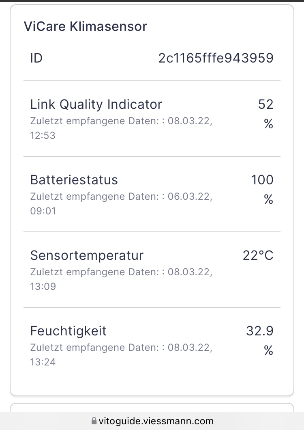Tap the vitoguide.viessmann.com address bar
This screenshot has height=430, width=304.
(x=152, y=421)
